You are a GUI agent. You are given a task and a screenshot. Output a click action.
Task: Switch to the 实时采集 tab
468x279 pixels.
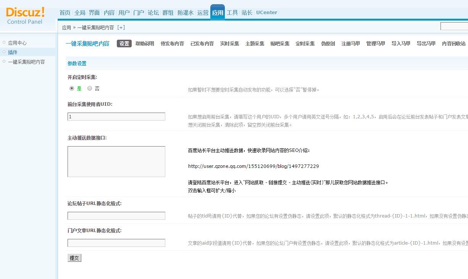(229, 44)
